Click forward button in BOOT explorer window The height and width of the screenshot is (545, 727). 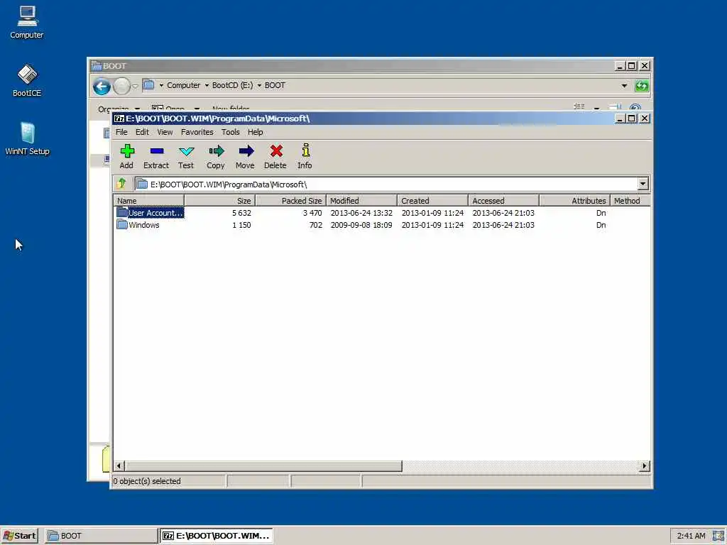click(x=121, y=86)
